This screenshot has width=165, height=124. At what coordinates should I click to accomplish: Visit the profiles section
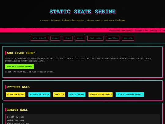click(x=112, y=38)
